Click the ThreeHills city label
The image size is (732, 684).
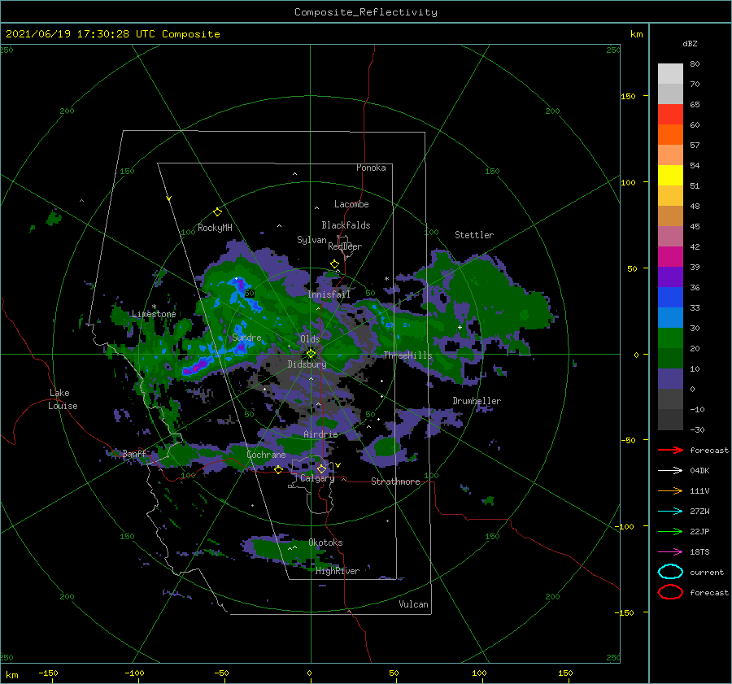tap(408, 355)
